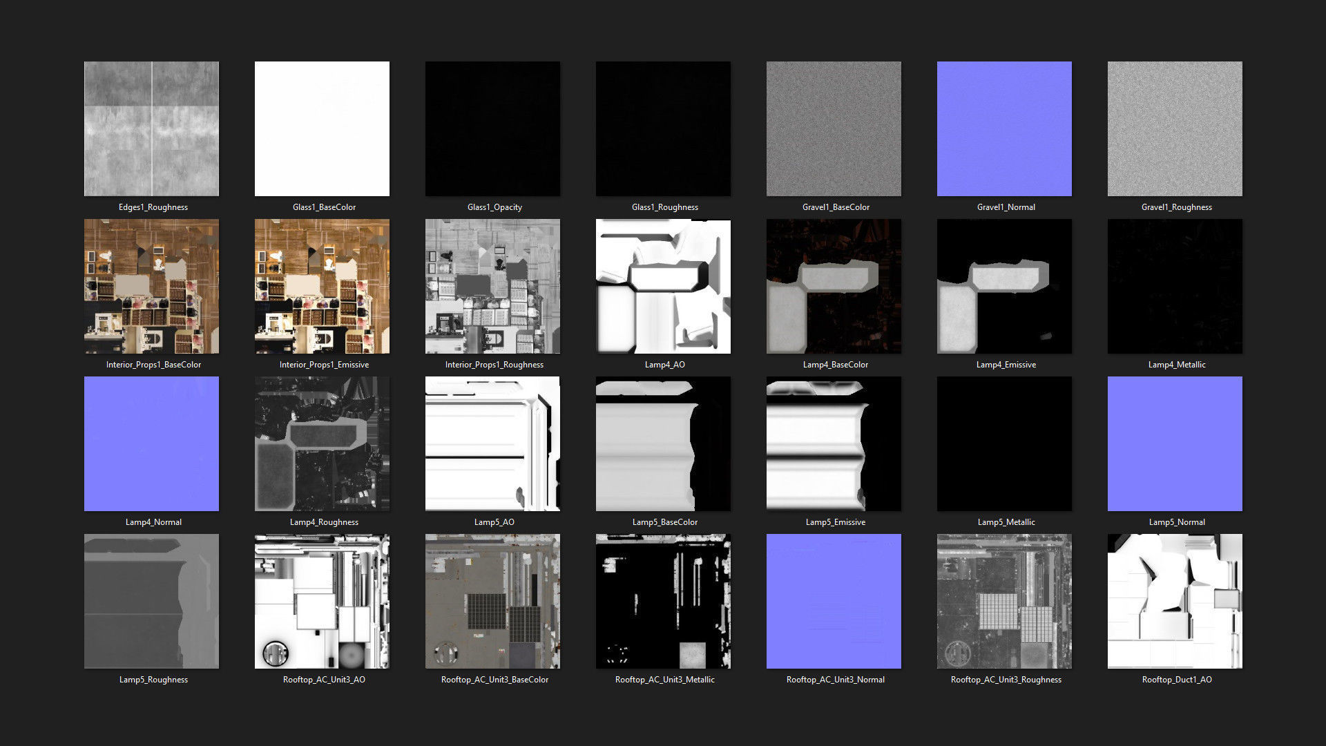Choose the Lamp4_Emissive thumbnail

click(1004, 286)
